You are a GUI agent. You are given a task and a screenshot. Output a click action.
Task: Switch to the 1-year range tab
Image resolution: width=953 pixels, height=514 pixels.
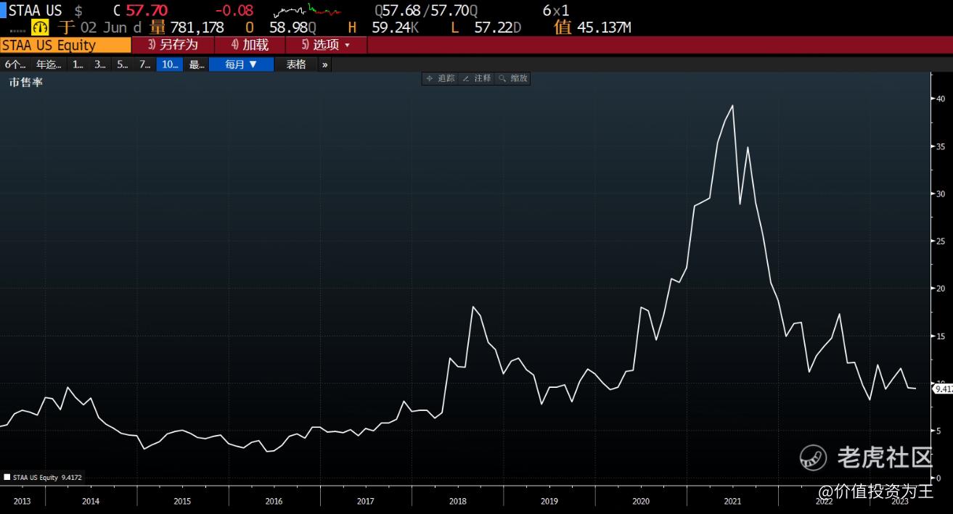point(78,65)
